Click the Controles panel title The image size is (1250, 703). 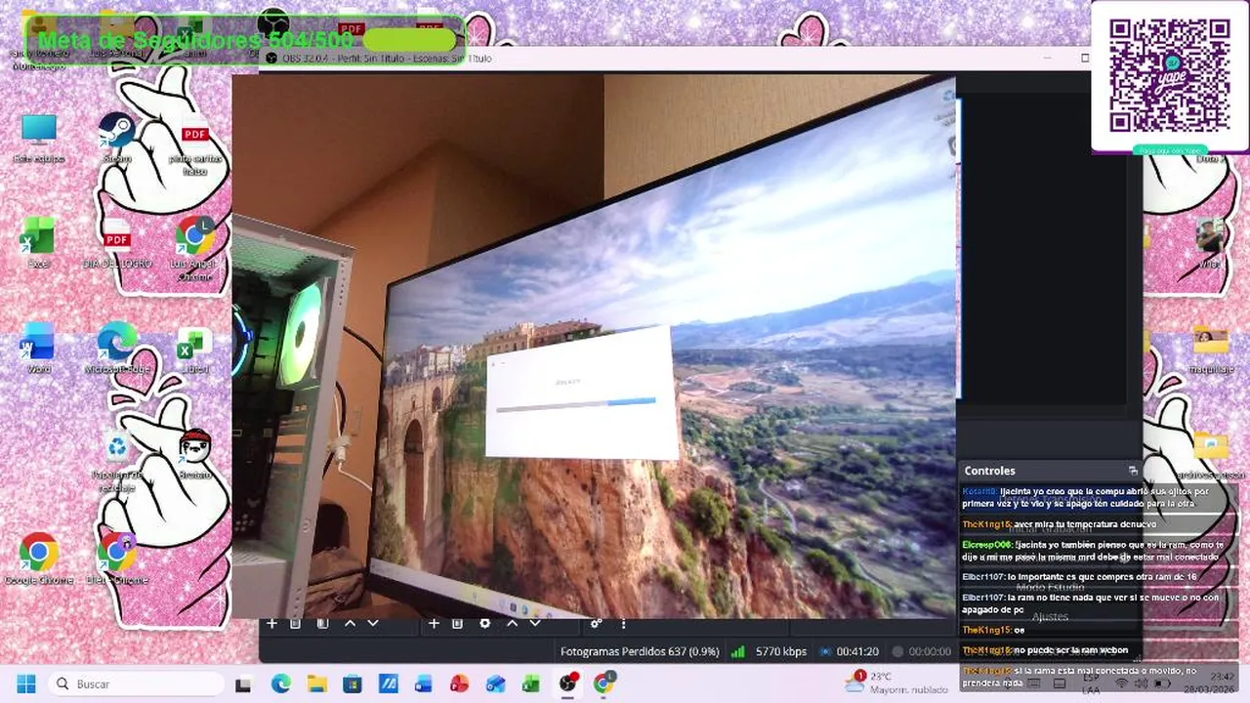[989, 471]
